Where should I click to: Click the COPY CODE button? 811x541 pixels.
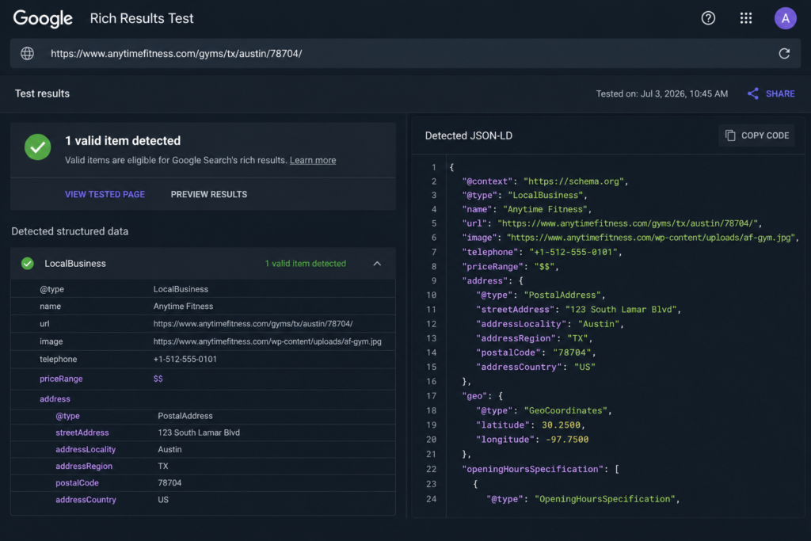click(756, 135)
